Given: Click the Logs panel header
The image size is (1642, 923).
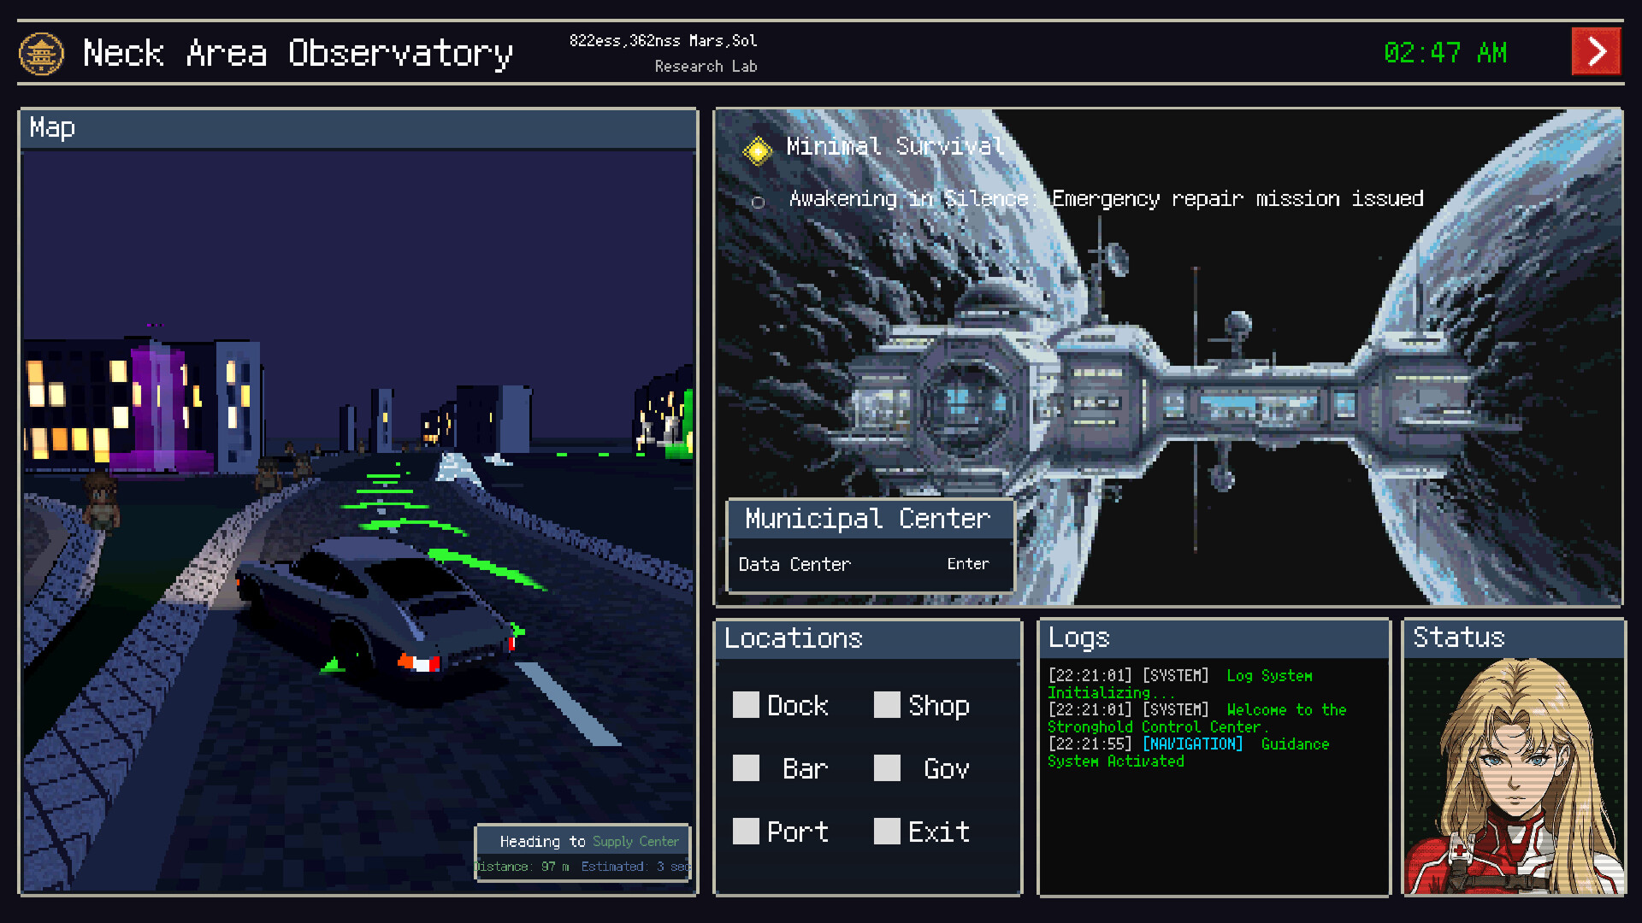Looking at the screenshot, I should pos(1214,638).
